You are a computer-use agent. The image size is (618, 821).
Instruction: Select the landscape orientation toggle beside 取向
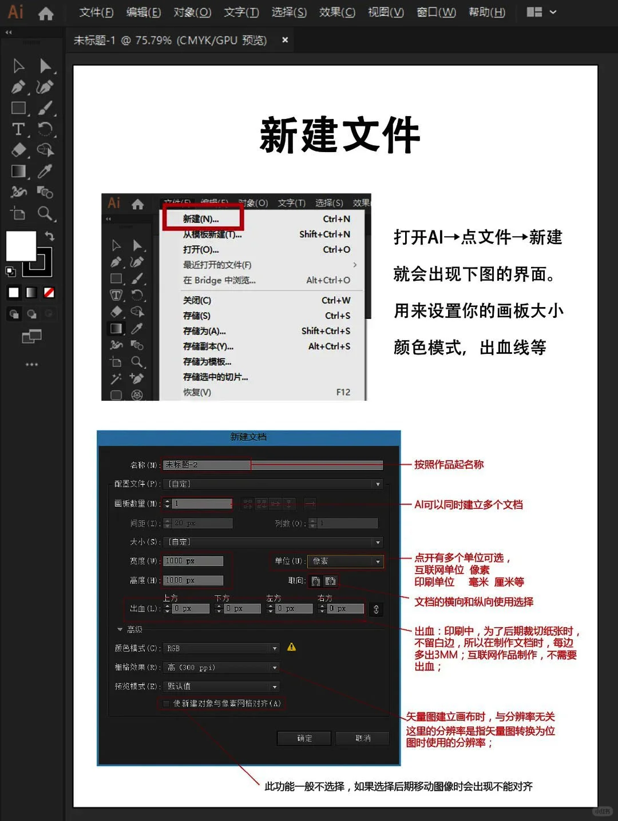pos(330,581)
